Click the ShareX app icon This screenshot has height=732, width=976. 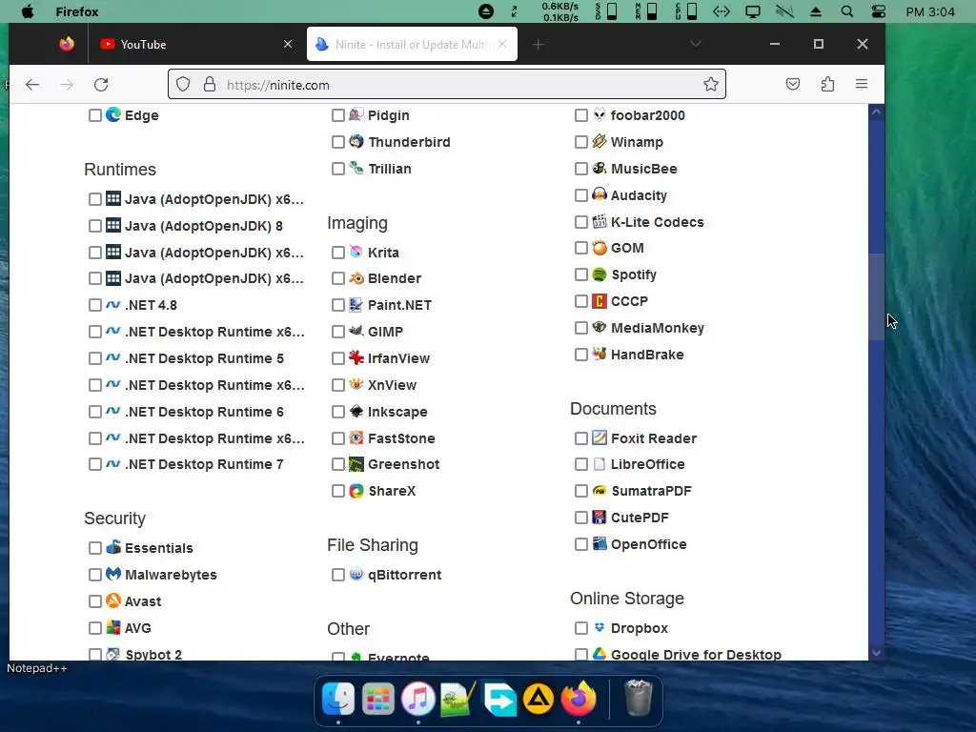tap(356, 491)
